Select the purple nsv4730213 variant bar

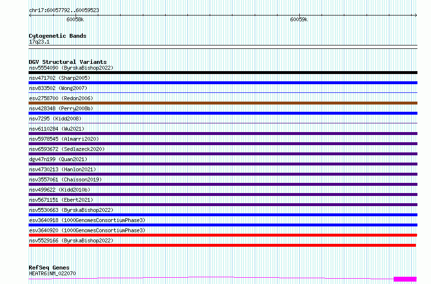pos(223,174)
